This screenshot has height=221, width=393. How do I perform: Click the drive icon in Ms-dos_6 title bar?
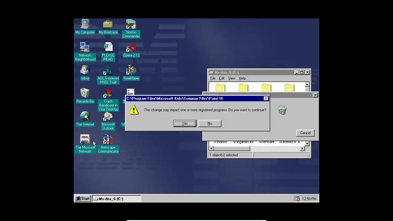point(211,72)
